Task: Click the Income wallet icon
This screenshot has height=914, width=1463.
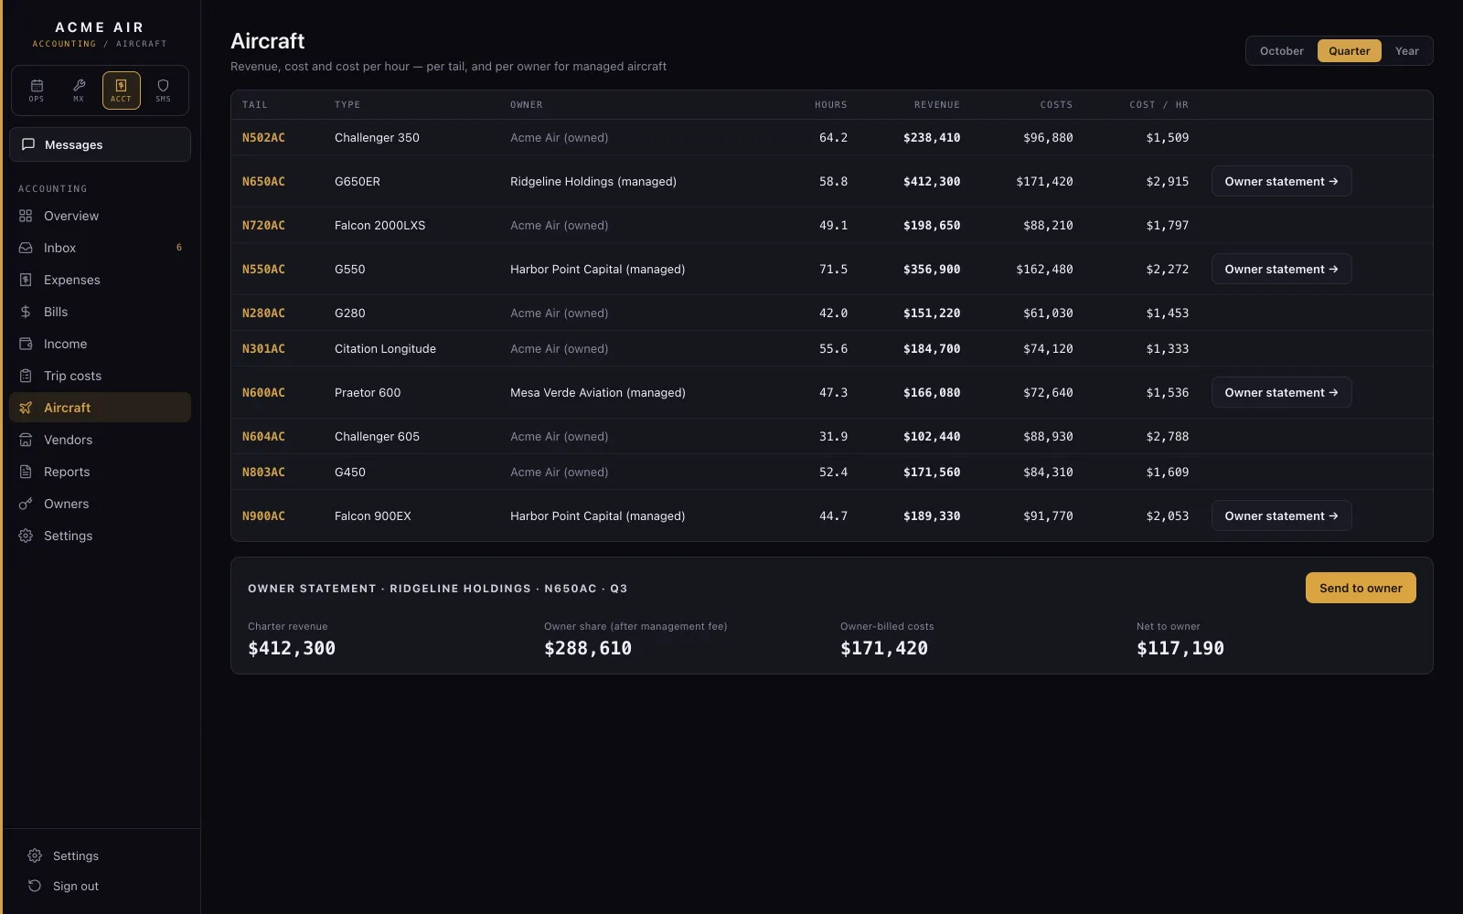Action: 26,344
